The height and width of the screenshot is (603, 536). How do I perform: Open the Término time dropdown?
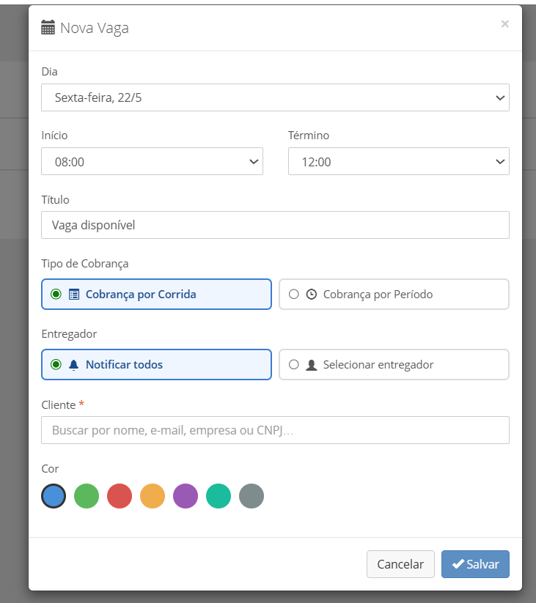point(399,161)
